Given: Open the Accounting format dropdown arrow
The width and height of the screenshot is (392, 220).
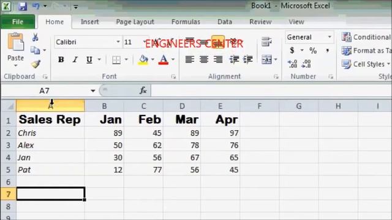Looking at the screenshot, I should 302,51.
